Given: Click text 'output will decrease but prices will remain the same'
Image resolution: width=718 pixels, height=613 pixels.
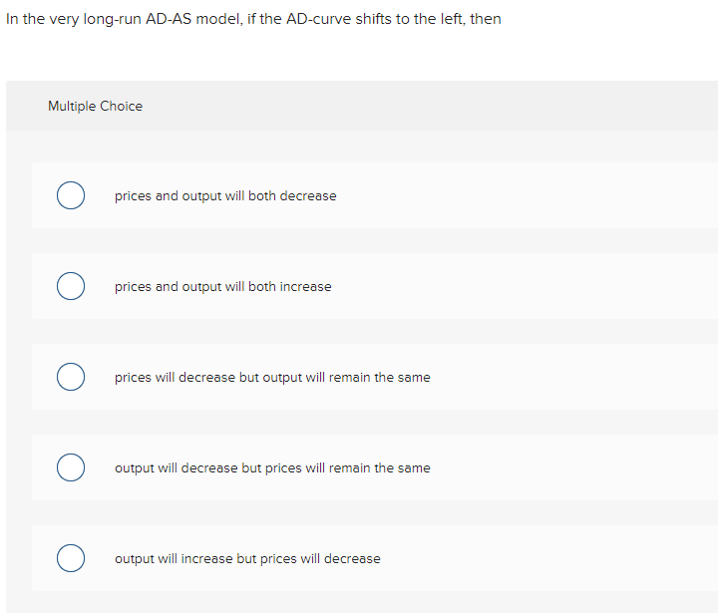Looking at the screenshot, I should 272,467.
